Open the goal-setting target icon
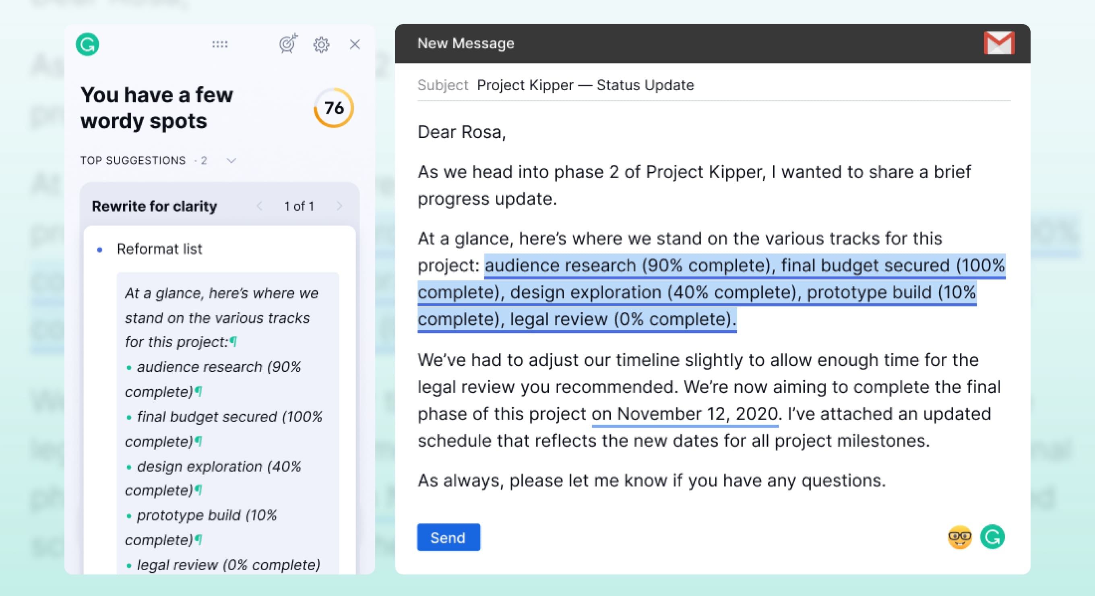The height and width of the screenshot is (596, 1095). (x=287, y=44)
